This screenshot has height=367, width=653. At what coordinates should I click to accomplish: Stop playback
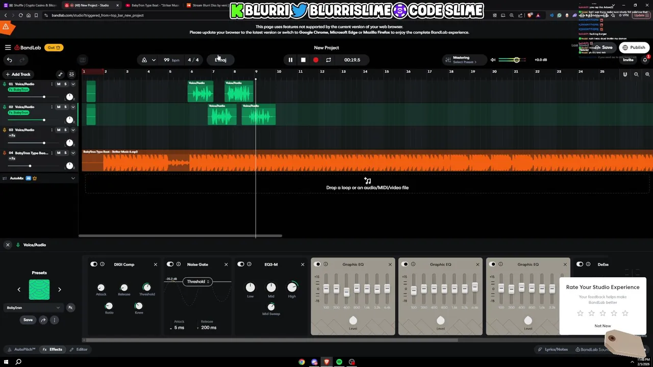303,60
